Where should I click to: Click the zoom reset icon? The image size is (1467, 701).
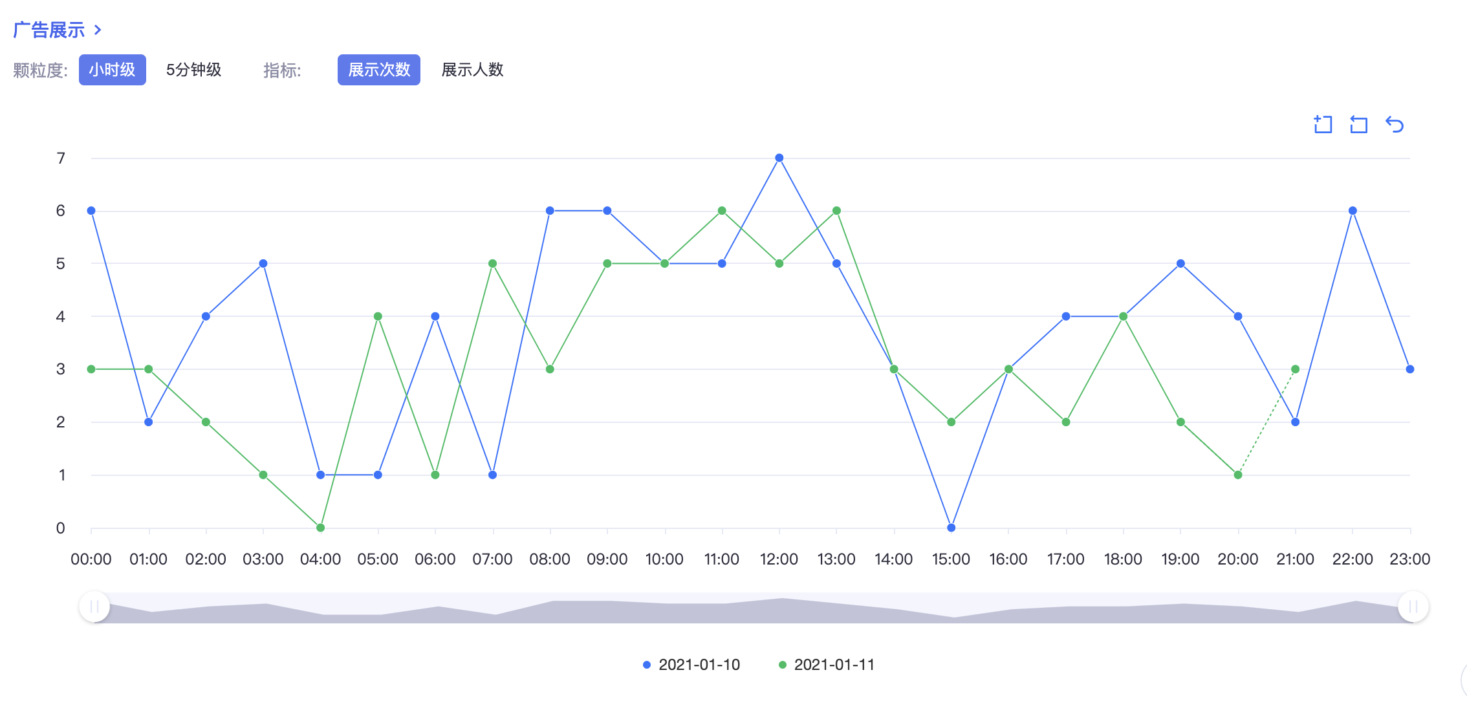click(1358, 124)
